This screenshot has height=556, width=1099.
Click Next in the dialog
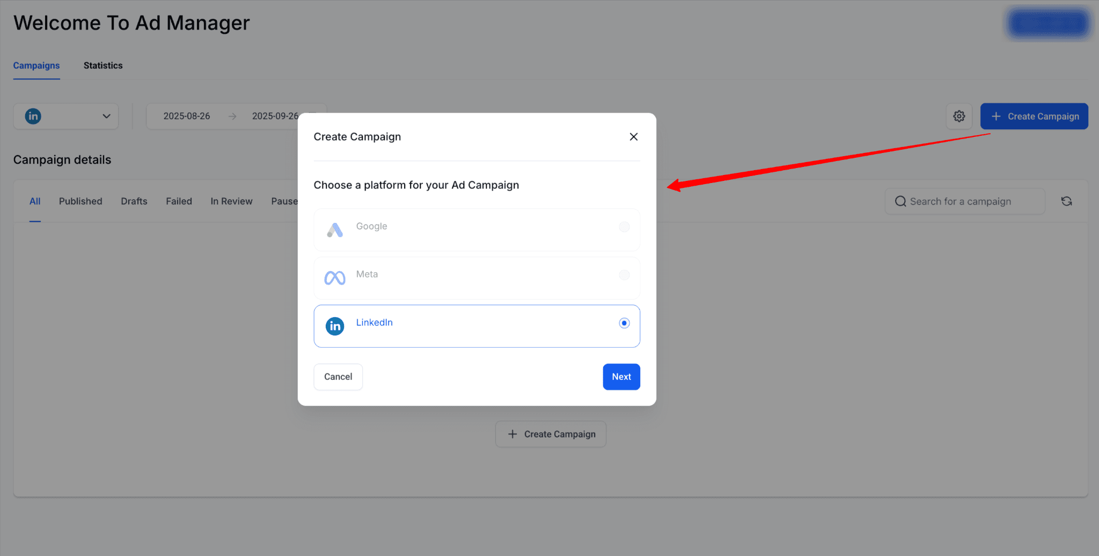coord(621,377)
